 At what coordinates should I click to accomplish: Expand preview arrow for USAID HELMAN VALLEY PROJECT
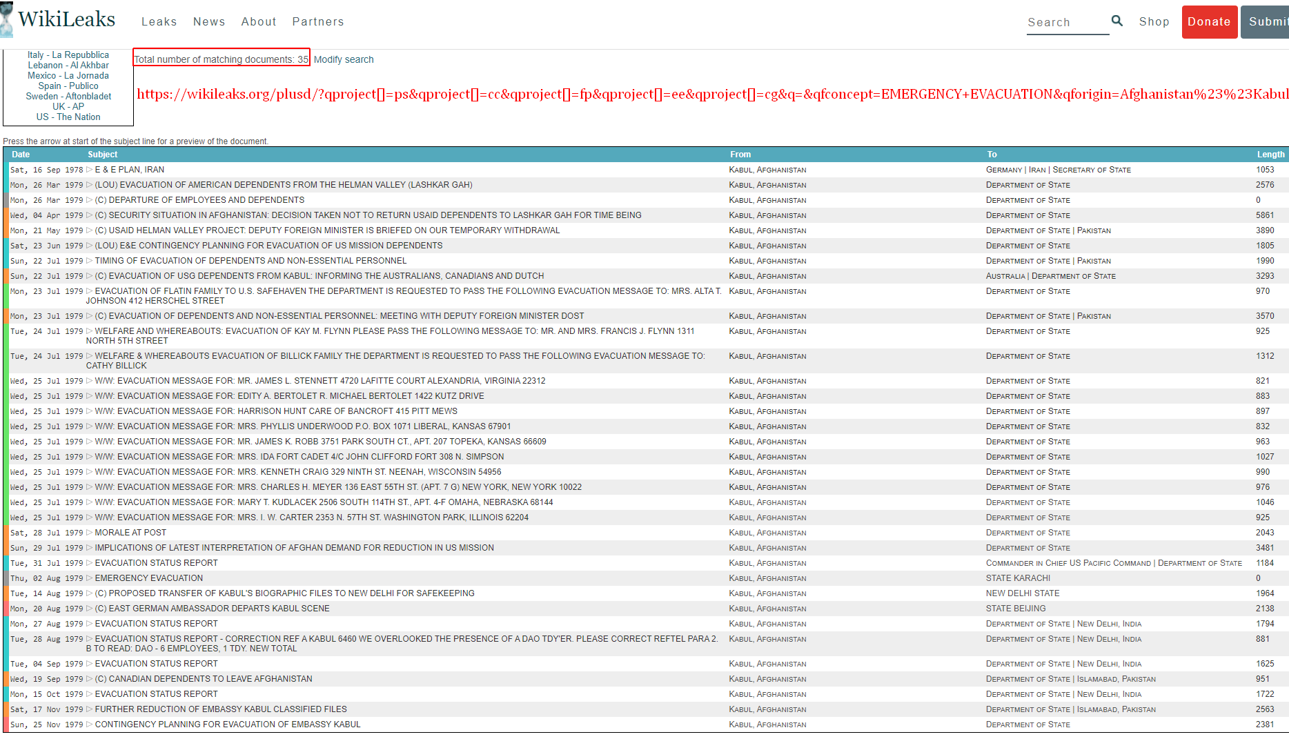(89, 230)
